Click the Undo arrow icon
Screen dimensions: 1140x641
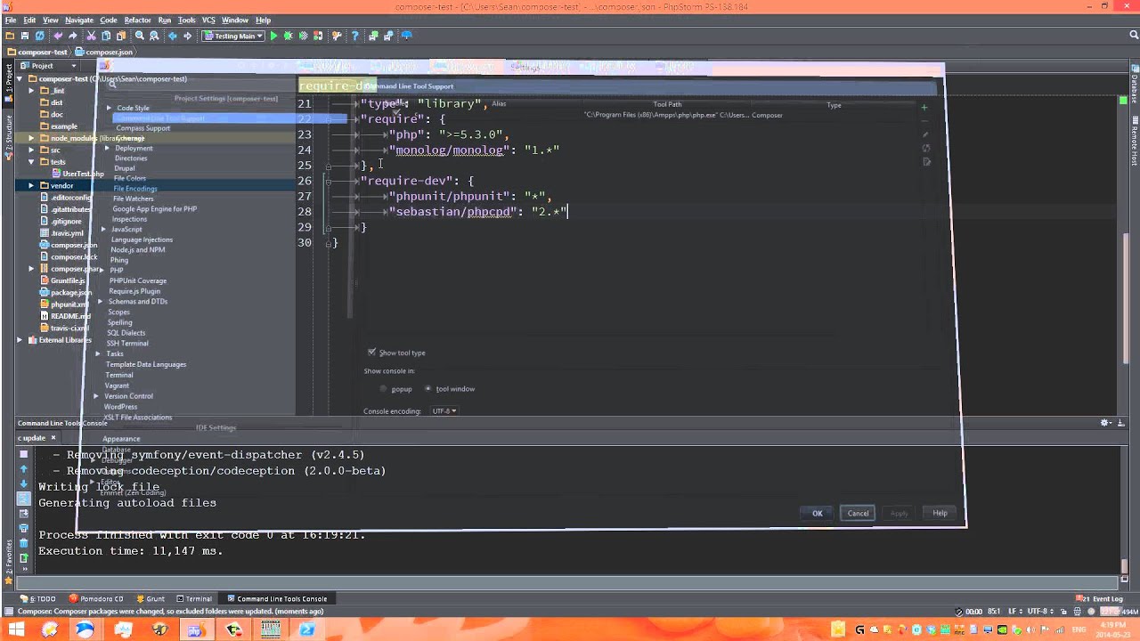point(58,36)
